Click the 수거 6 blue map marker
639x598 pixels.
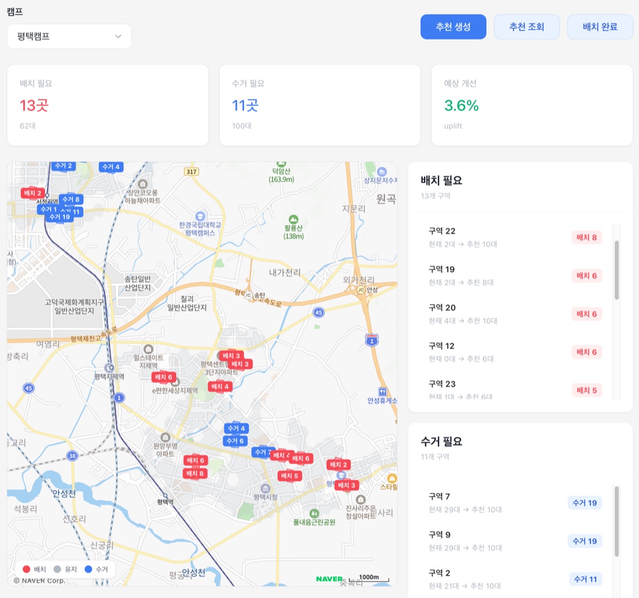[235, 441]
